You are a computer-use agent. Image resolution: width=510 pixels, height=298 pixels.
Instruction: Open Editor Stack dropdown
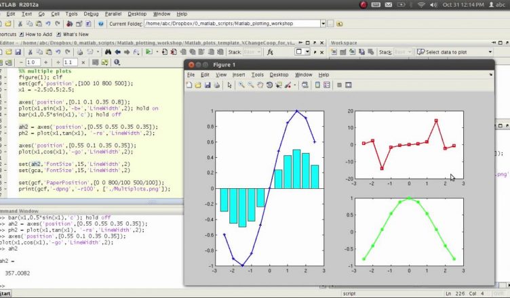tap(252, 52)
